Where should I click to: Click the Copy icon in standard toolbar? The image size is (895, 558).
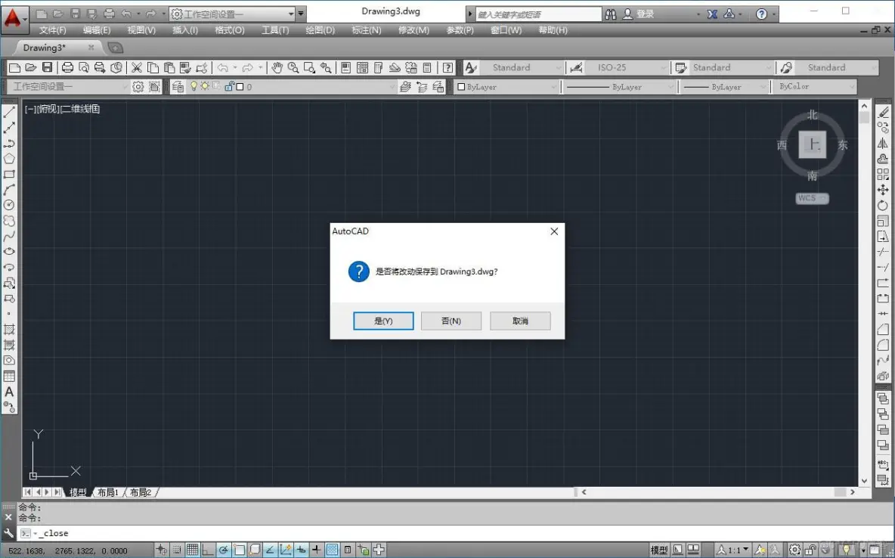(x=153, y=68)
